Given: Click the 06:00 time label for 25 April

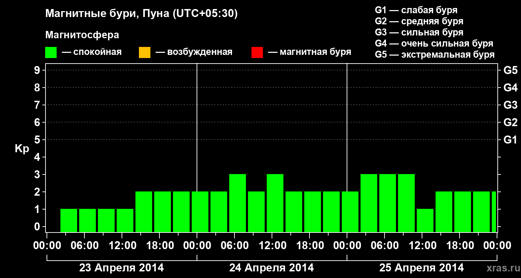Looking at the screenshot, I should pyautogui.click(x=384, y=246).
